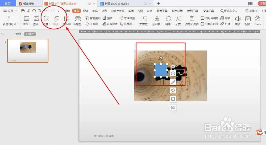Switch to the Start (开始) ribbon tab
This screenshot has height=145, width=266.
67,11
